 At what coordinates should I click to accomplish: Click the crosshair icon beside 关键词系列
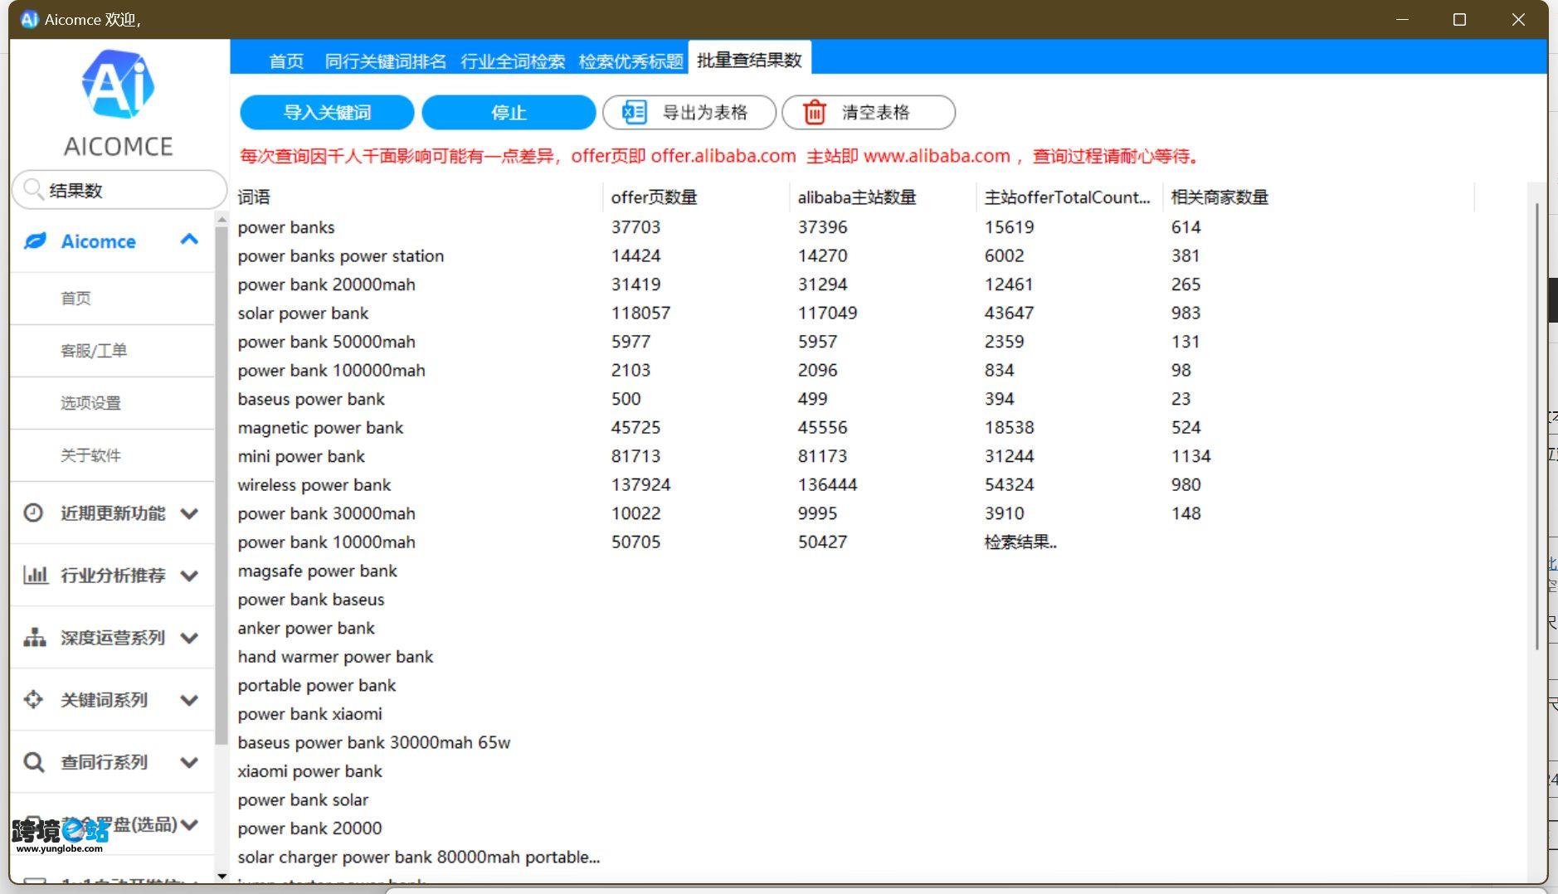(33, 699)
